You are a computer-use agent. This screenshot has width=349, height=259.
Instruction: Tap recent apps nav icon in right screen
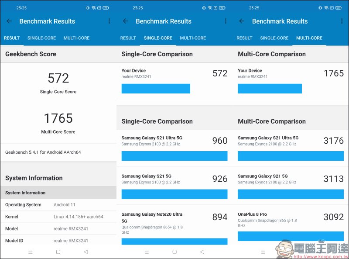click(263, 252)
